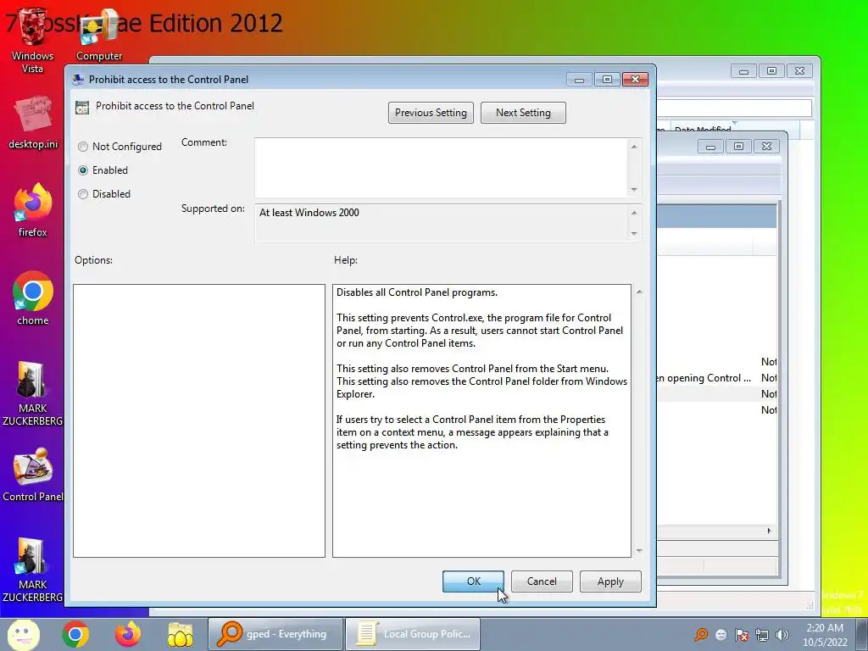Launch the chome Chrome desktop shortcut
The width and height of the screenshot is (868, 651).
click(33, 298)
